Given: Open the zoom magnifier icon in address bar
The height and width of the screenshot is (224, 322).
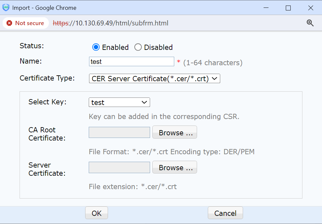Looking at the screenshot, I should (x=310, y=23).
